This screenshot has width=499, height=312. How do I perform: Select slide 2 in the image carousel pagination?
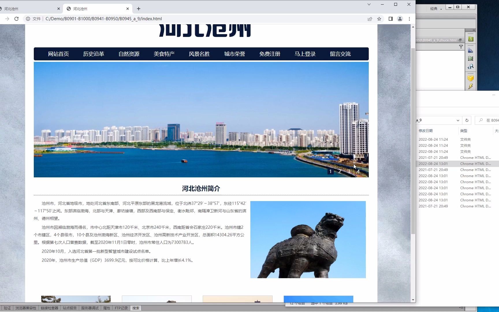point(340,171)
